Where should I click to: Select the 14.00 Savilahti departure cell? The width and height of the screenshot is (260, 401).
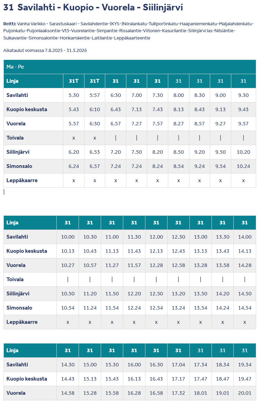[245, 237]
